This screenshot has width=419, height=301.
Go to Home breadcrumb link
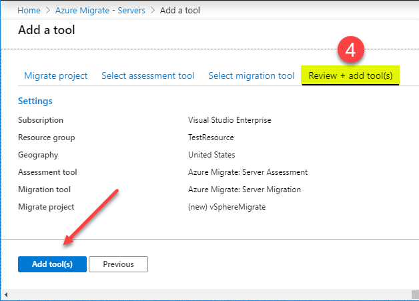pyautogui.click(x=29, y=10)
